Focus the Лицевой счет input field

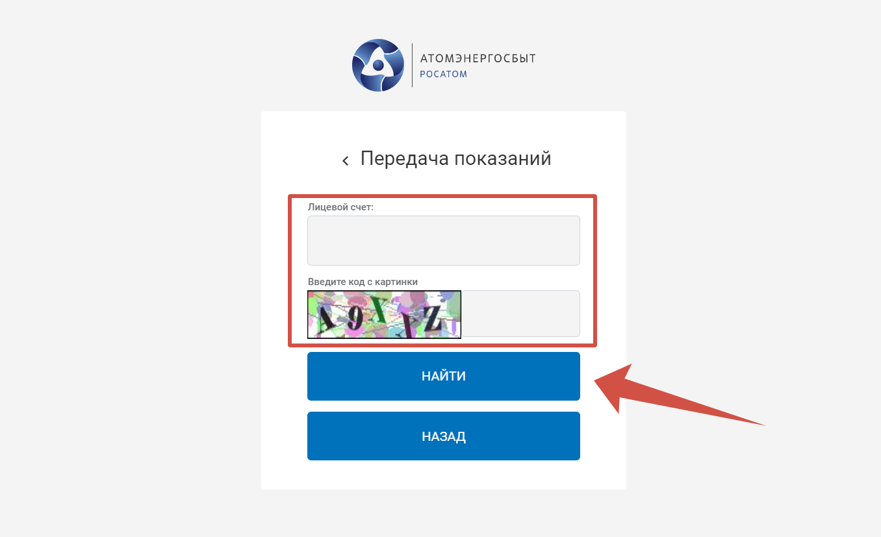coord(444,240)
